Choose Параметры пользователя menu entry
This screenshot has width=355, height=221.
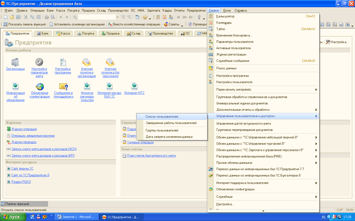(x=263, y=42)
